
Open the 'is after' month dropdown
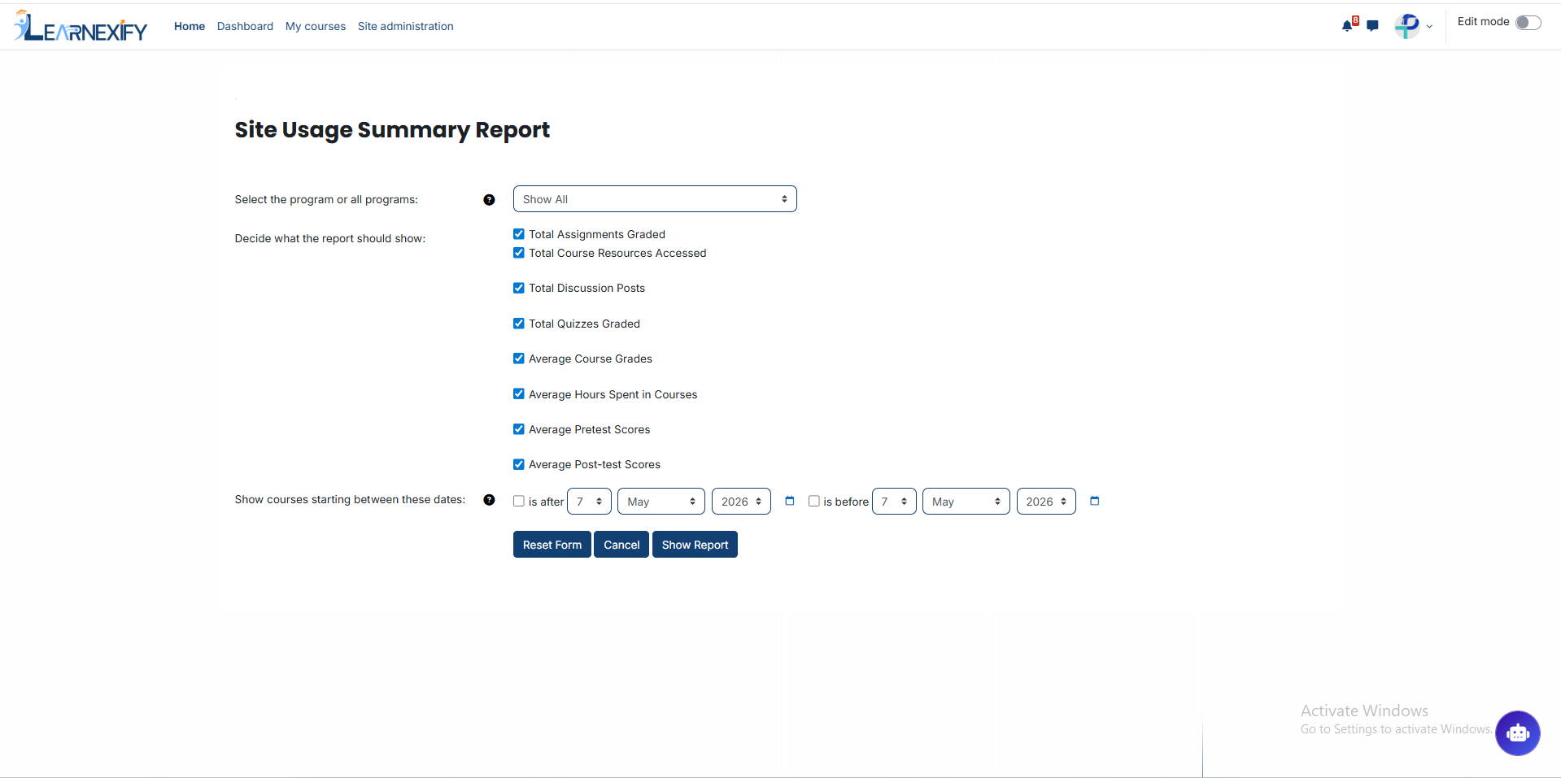[x=661, y=502]
